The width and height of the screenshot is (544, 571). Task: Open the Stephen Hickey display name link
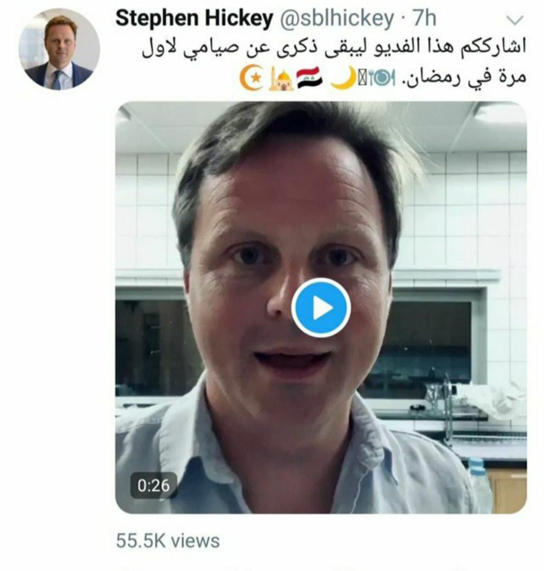[194, 19]
